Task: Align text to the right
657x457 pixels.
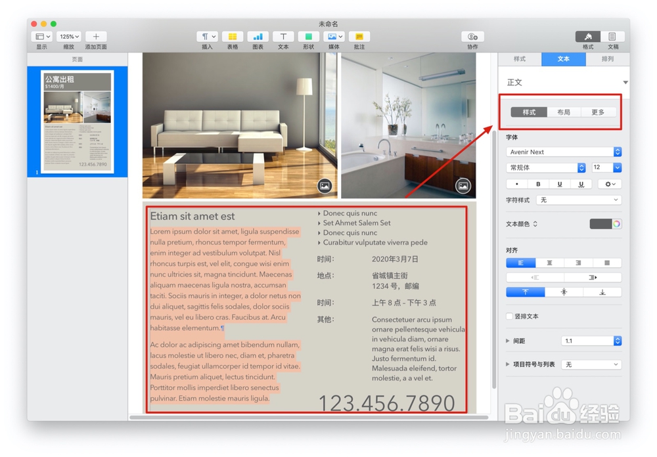Action: point(578,263)
